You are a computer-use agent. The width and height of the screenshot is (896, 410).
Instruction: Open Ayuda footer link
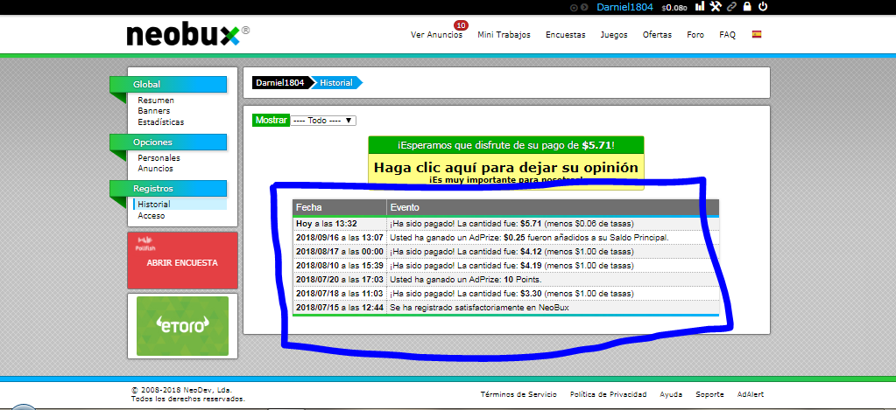[x=671, y=394]
